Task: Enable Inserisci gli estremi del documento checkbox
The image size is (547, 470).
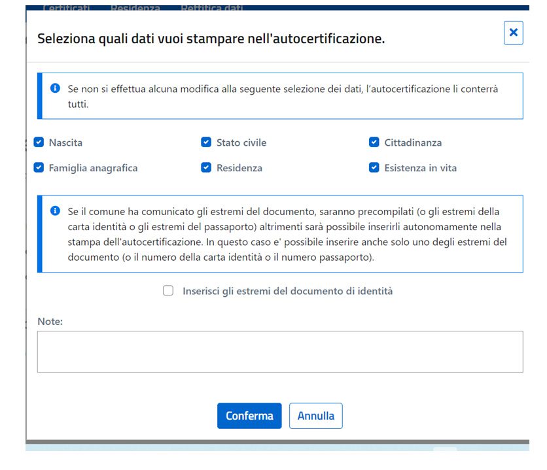Action: click(168, 291)
